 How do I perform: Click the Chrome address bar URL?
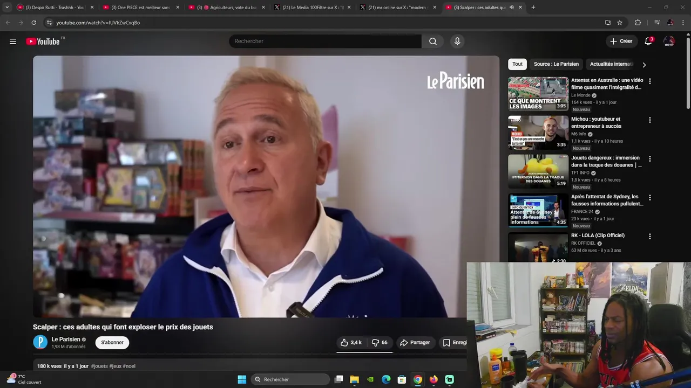(98, 23)
